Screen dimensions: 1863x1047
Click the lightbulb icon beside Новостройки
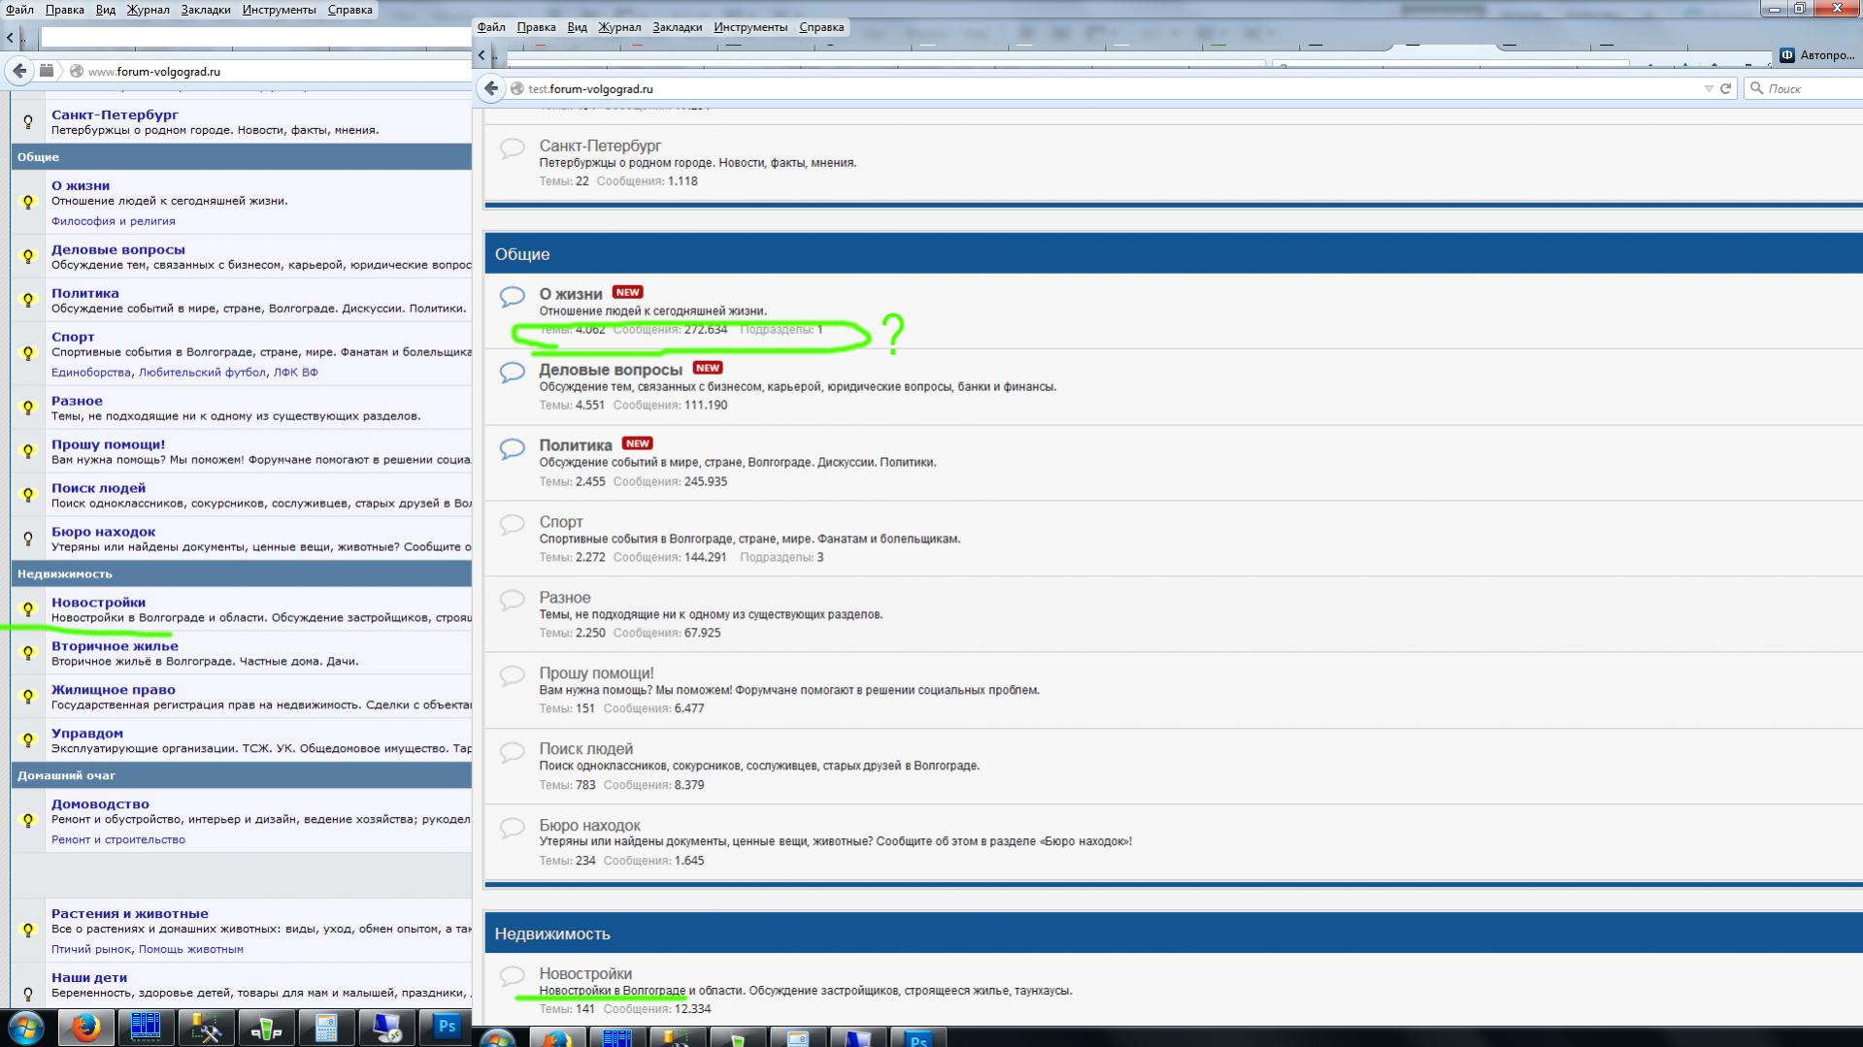[28, 609]
